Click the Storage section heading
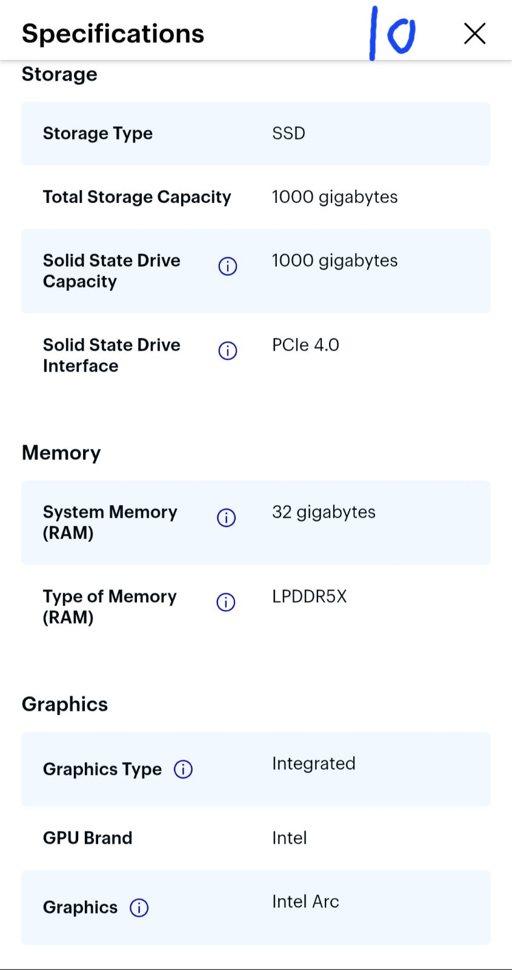 coord(59,74)
